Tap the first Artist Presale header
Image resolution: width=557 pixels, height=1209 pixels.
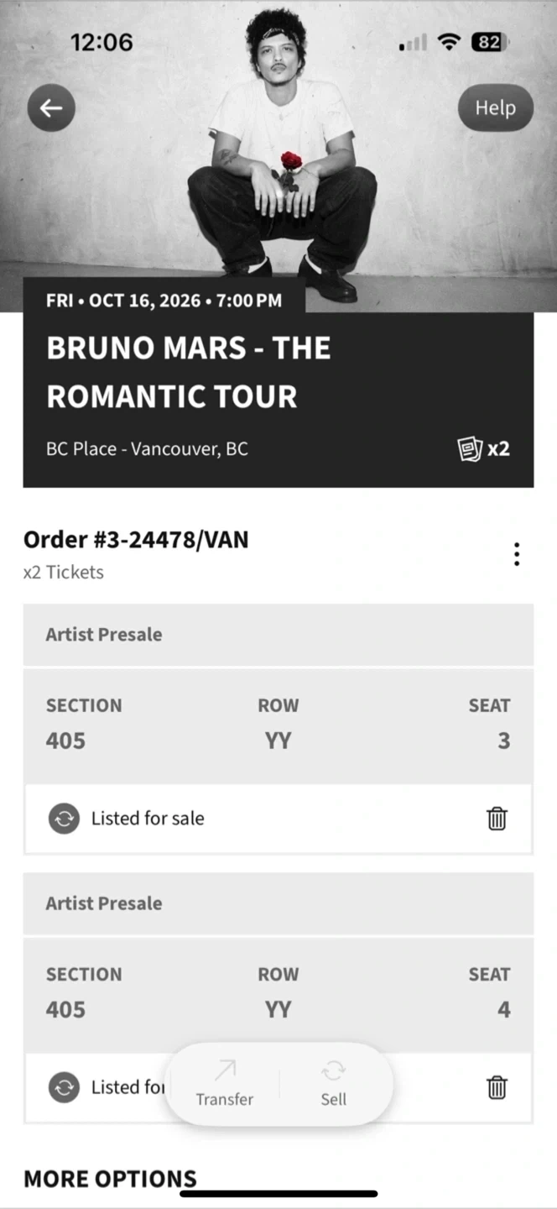point(278,635)
